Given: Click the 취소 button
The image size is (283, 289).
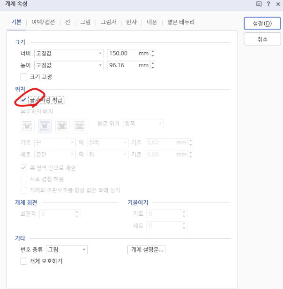Looking at the screenshot, I should click(262, 39).
